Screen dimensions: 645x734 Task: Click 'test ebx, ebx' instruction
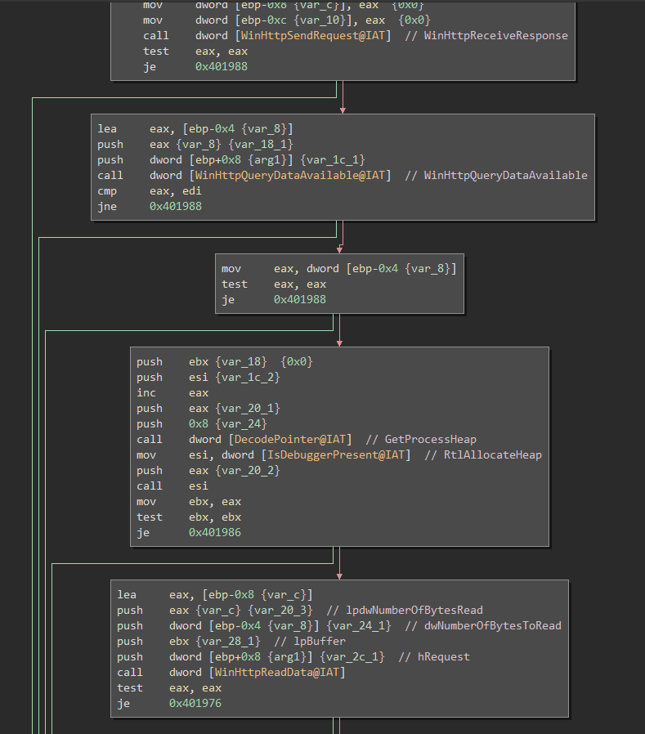(189, 517)
